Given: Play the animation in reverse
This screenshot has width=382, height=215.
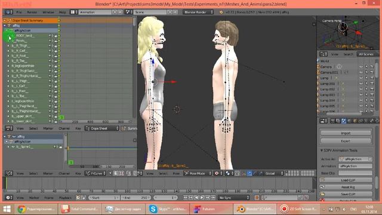Looking at the screenshot, I should click(x=196, y=198).
